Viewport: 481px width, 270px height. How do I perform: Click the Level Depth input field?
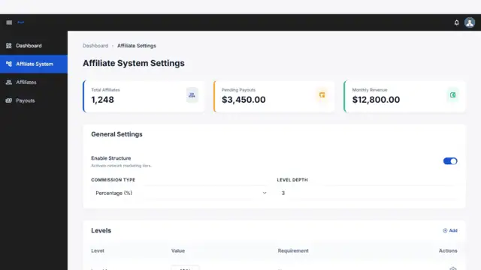coord(367,193)
